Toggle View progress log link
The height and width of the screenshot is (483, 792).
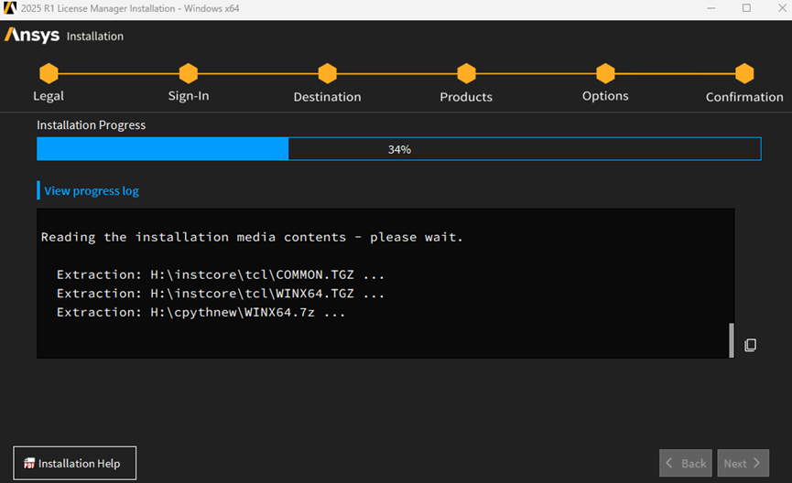(92, 191)
